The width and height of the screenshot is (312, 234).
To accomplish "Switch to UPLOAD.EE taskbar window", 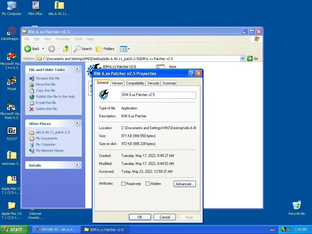I will click(x=56, y=230).
